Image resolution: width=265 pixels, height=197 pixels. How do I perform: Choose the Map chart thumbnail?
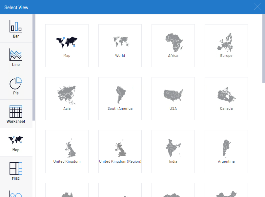(x=67, y=45)
